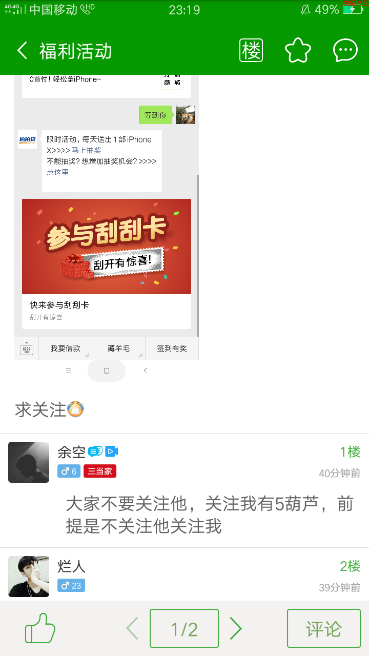
Task: Select the 我要借款 menu tab
Action: pyautogui.click(x=66, y=348)
